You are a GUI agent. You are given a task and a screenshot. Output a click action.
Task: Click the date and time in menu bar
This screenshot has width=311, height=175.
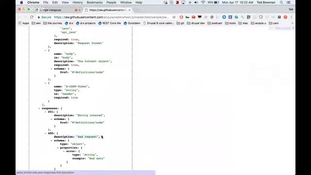[x=238, y=2]
